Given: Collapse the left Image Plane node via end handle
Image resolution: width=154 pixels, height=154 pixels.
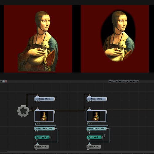Looking at the screenshot, I should point(54,99).
